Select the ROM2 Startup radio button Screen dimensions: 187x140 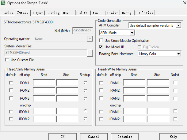point(86,91)
